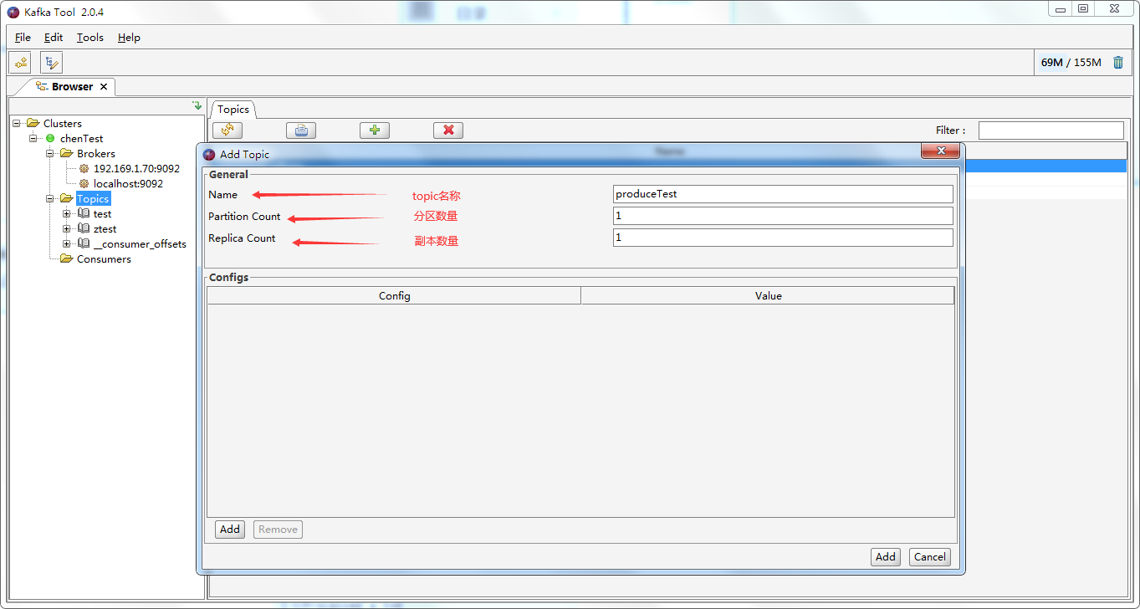
Task: Click the trash can garbage collection icon
Action: point(1118,63)
